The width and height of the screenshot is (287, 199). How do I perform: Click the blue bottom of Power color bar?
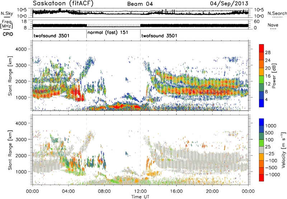[x=262, y=103]
